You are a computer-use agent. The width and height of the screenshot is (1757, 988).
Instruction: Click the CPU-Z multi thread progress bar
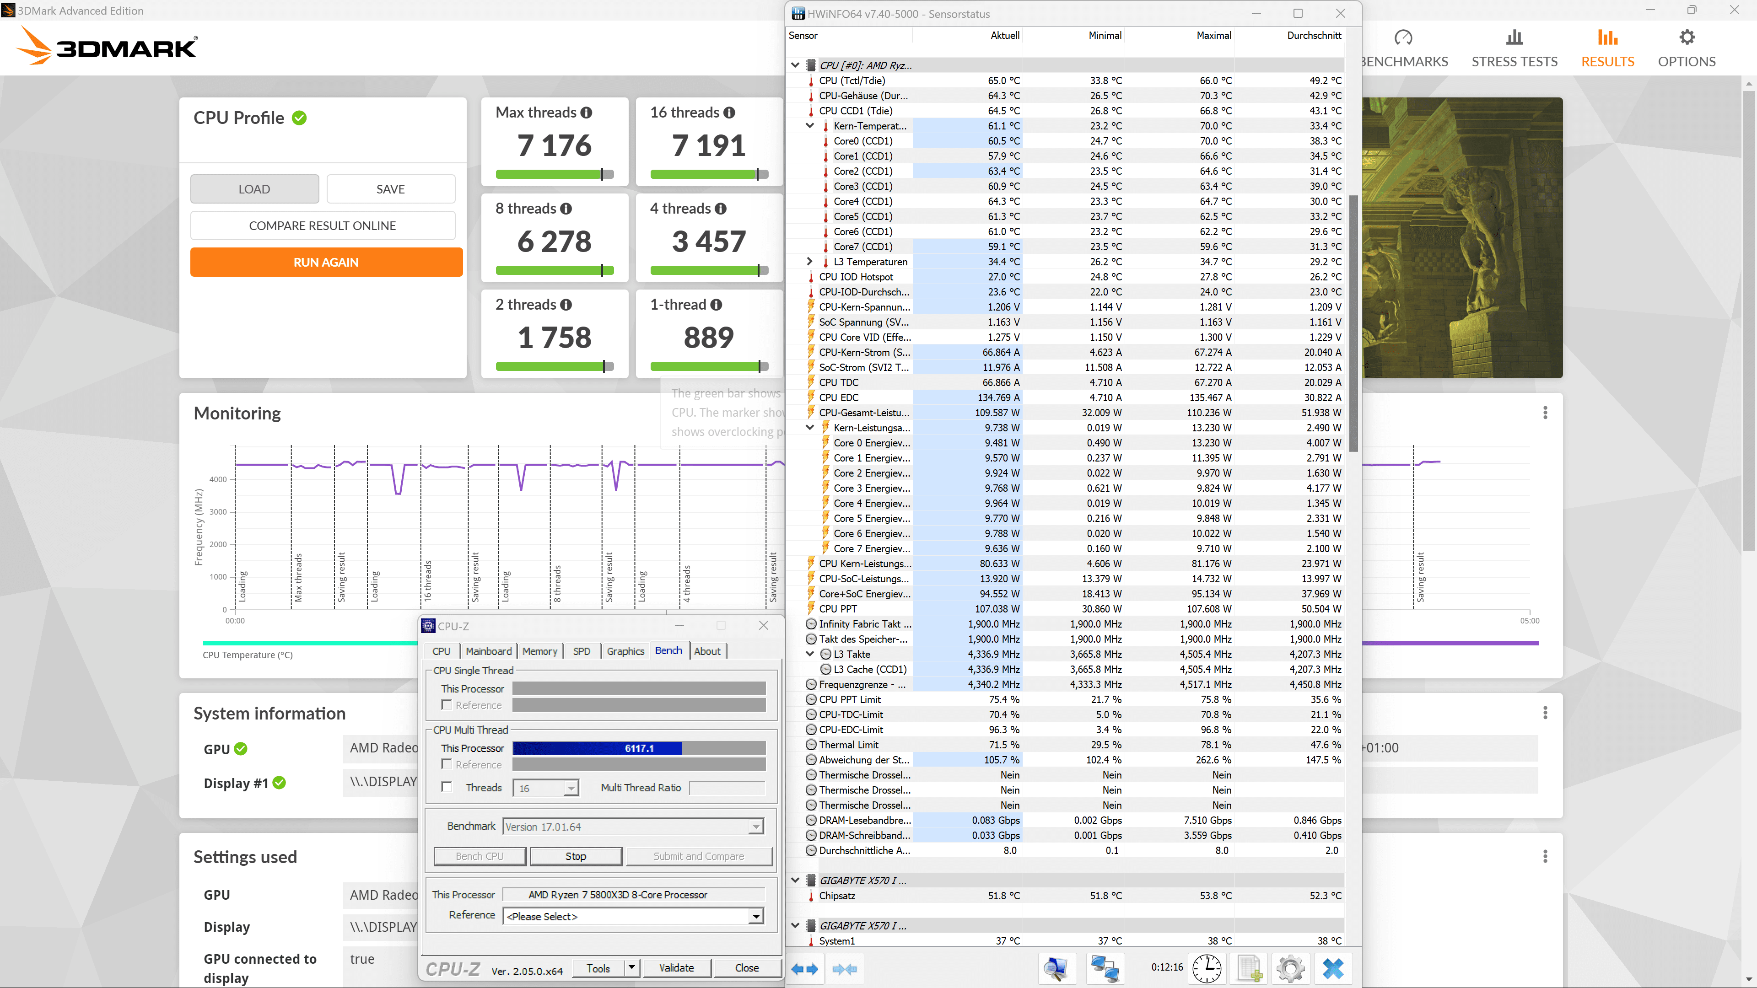638,748
